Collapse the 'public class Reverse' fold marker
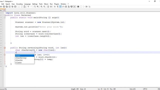Screen dimensions: 160x90 [x=5, y=15]
